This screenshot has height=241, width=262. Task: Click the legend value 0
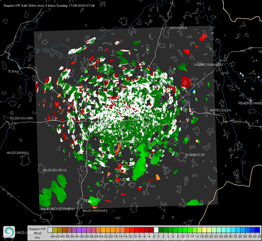pos(158,236)
